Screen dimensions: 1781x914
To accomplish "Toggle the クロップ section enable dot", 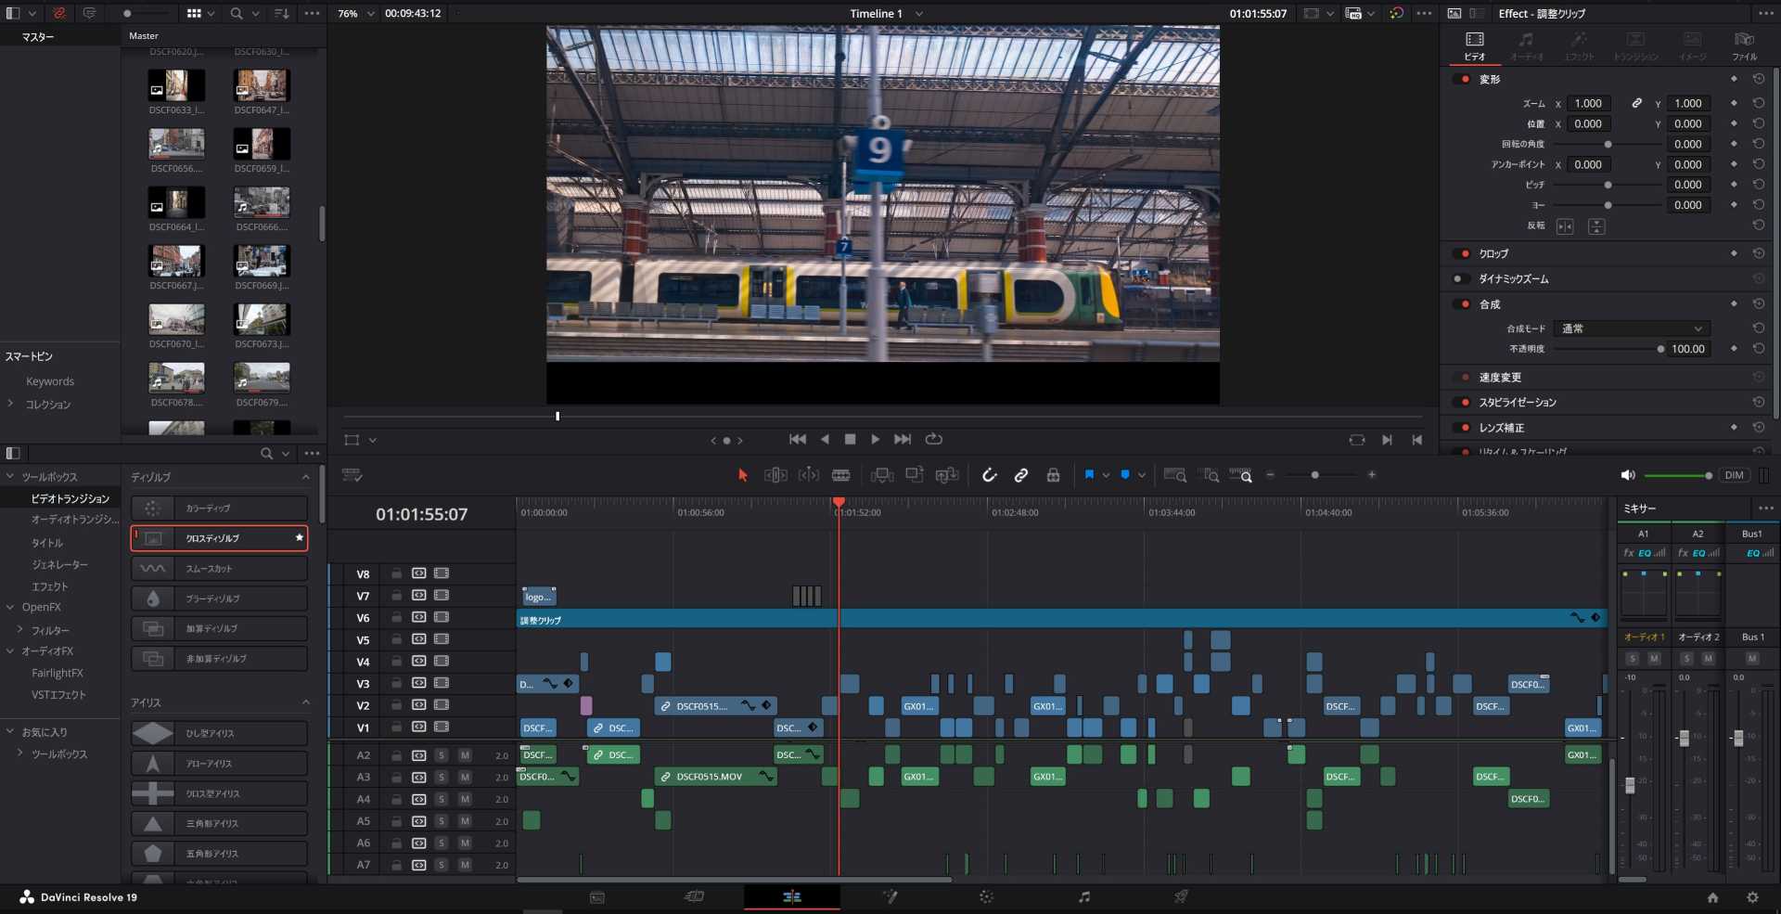I will (x=1465, y=253).
